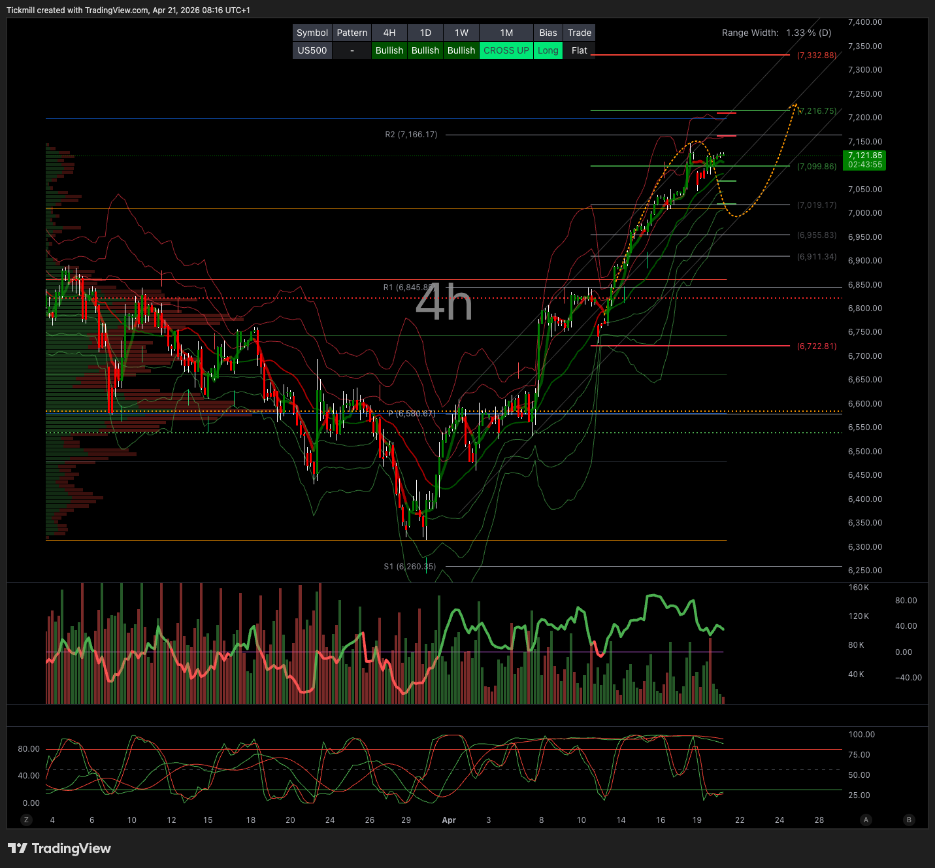Click the TradingView logo

tap(59, 848)
